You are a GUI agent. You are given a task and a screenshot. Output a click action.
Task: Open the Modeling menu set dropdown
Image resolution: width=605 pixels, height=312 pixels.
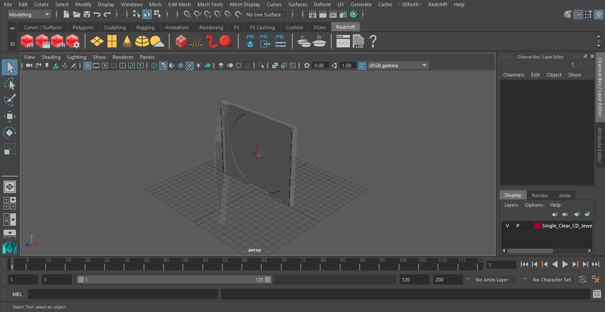point(30,15)
